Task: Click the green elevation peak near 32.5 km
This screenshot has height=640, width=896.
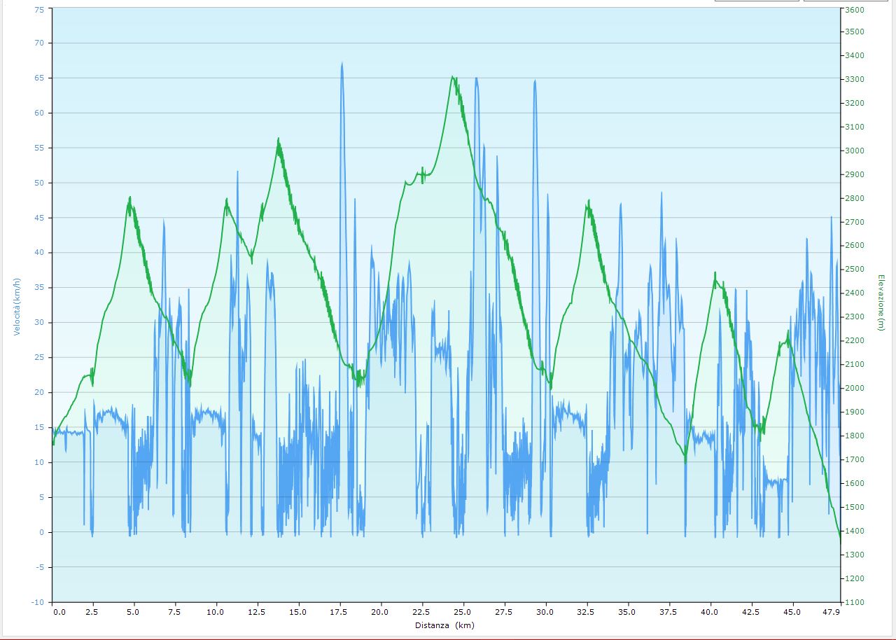Action: pyautogui.click(x=589, y=202)
